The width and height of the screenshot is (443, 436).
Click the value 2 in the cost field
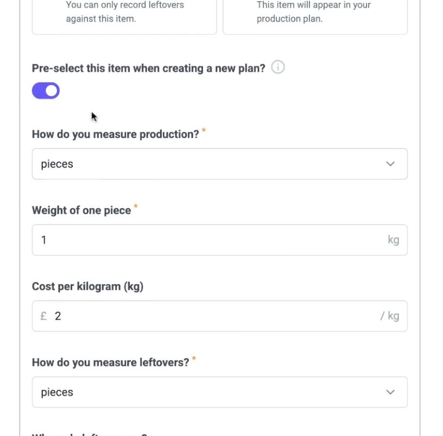58,316
